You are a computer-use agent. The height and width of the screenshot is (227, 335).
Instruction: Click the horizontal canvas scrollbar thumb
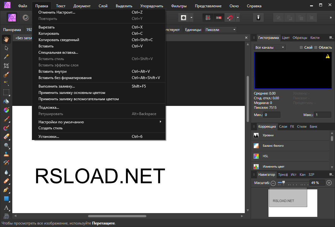coord(117,216)
